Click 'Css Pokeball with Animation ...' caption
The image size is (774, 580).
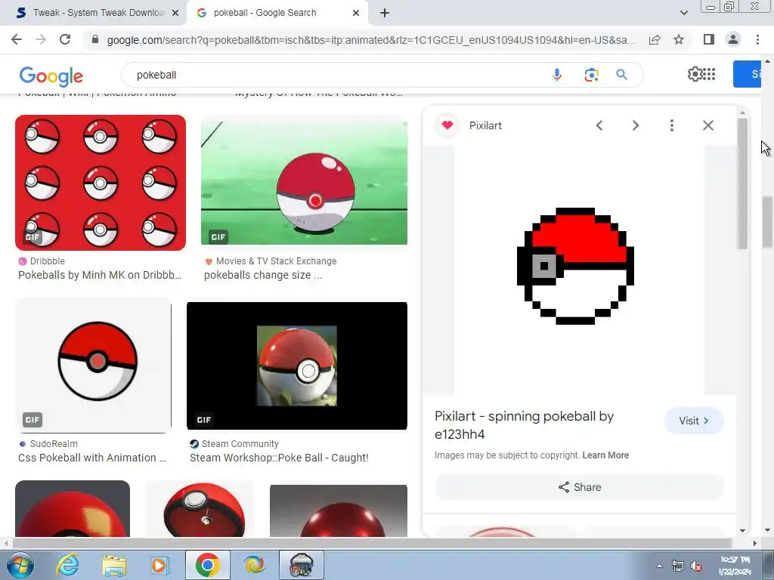click(x=91, y=458)
